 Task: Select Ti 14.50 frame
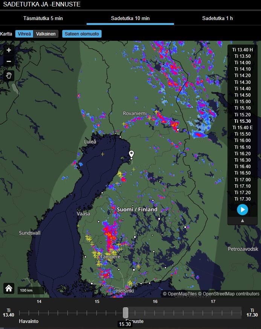243,95
